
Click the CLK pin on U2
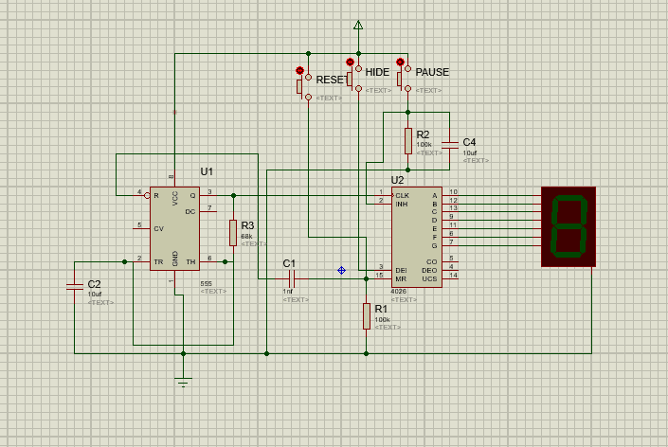click(403, 195)
